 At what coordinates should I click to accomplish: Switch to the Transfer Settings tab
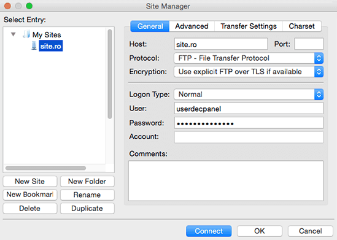click(249, 26)
